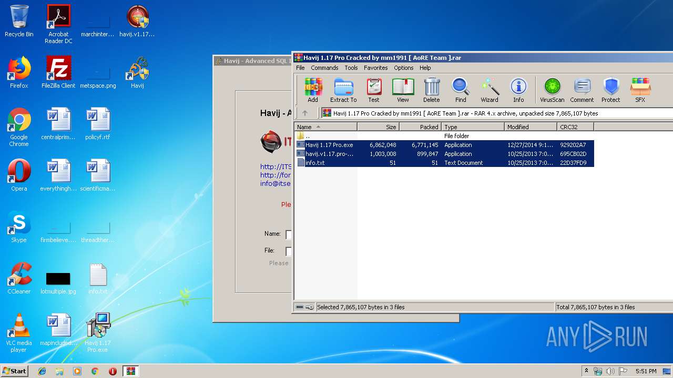The height and width of the screenshot is (378, 673).
Task: Select the centralprim document icon
Action: click(x=58, y=124)
